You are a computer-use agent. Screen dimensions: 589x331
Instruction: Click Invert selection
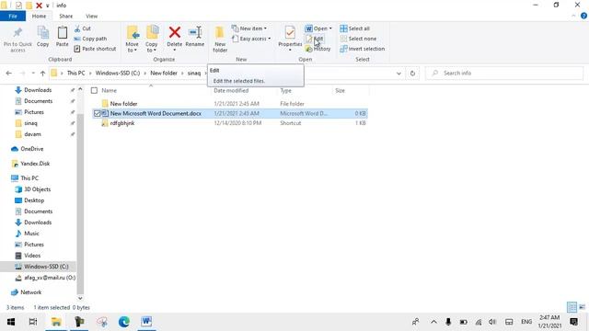[x=362, y=49]
